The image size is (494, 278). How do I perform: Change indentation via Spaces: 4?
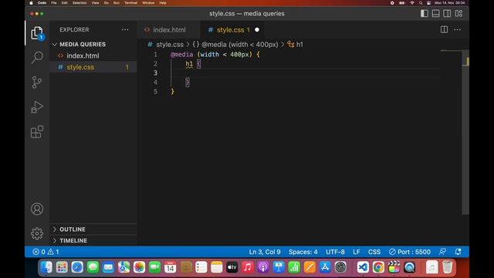(303, 252)
